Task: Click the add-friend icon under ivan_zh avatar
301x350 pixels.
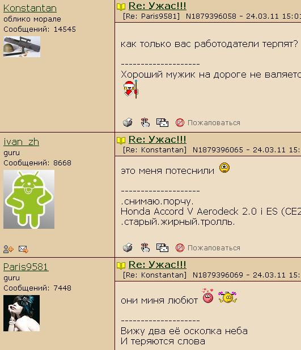Action: pos(9,249)
